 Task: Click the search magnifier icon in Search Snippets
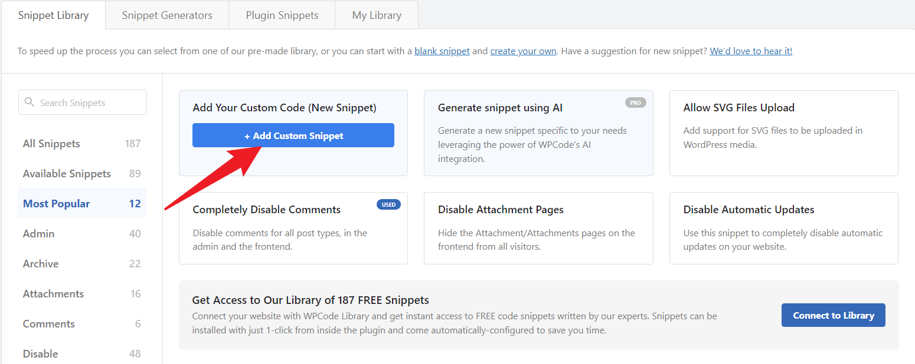click(x=30, y=102)
